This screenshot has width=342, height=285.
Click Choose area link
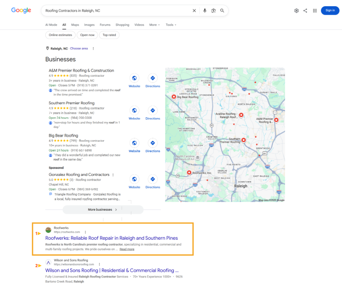coord(79,48)
